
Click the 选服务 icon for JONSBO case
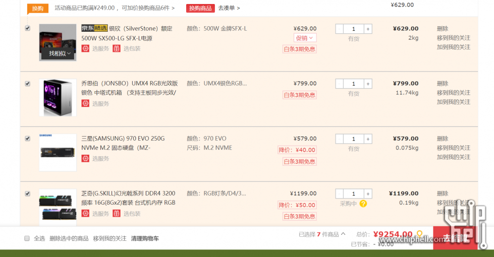tap(85, 103)
